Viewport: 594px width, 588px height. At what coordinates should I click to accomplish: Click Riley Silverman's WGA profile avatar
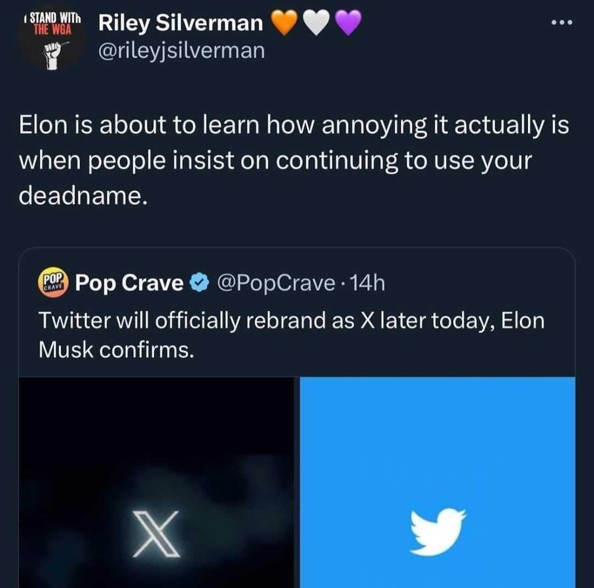(x=52, y=37)
